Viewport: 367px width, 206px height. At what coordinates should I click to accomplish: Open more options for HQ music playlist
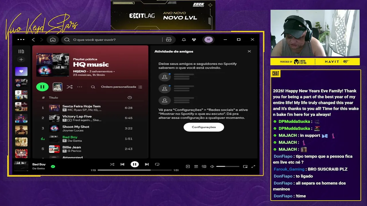point(80,87)
